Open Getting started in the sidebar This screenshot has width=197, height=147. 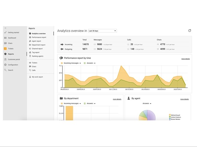[14, 32]
